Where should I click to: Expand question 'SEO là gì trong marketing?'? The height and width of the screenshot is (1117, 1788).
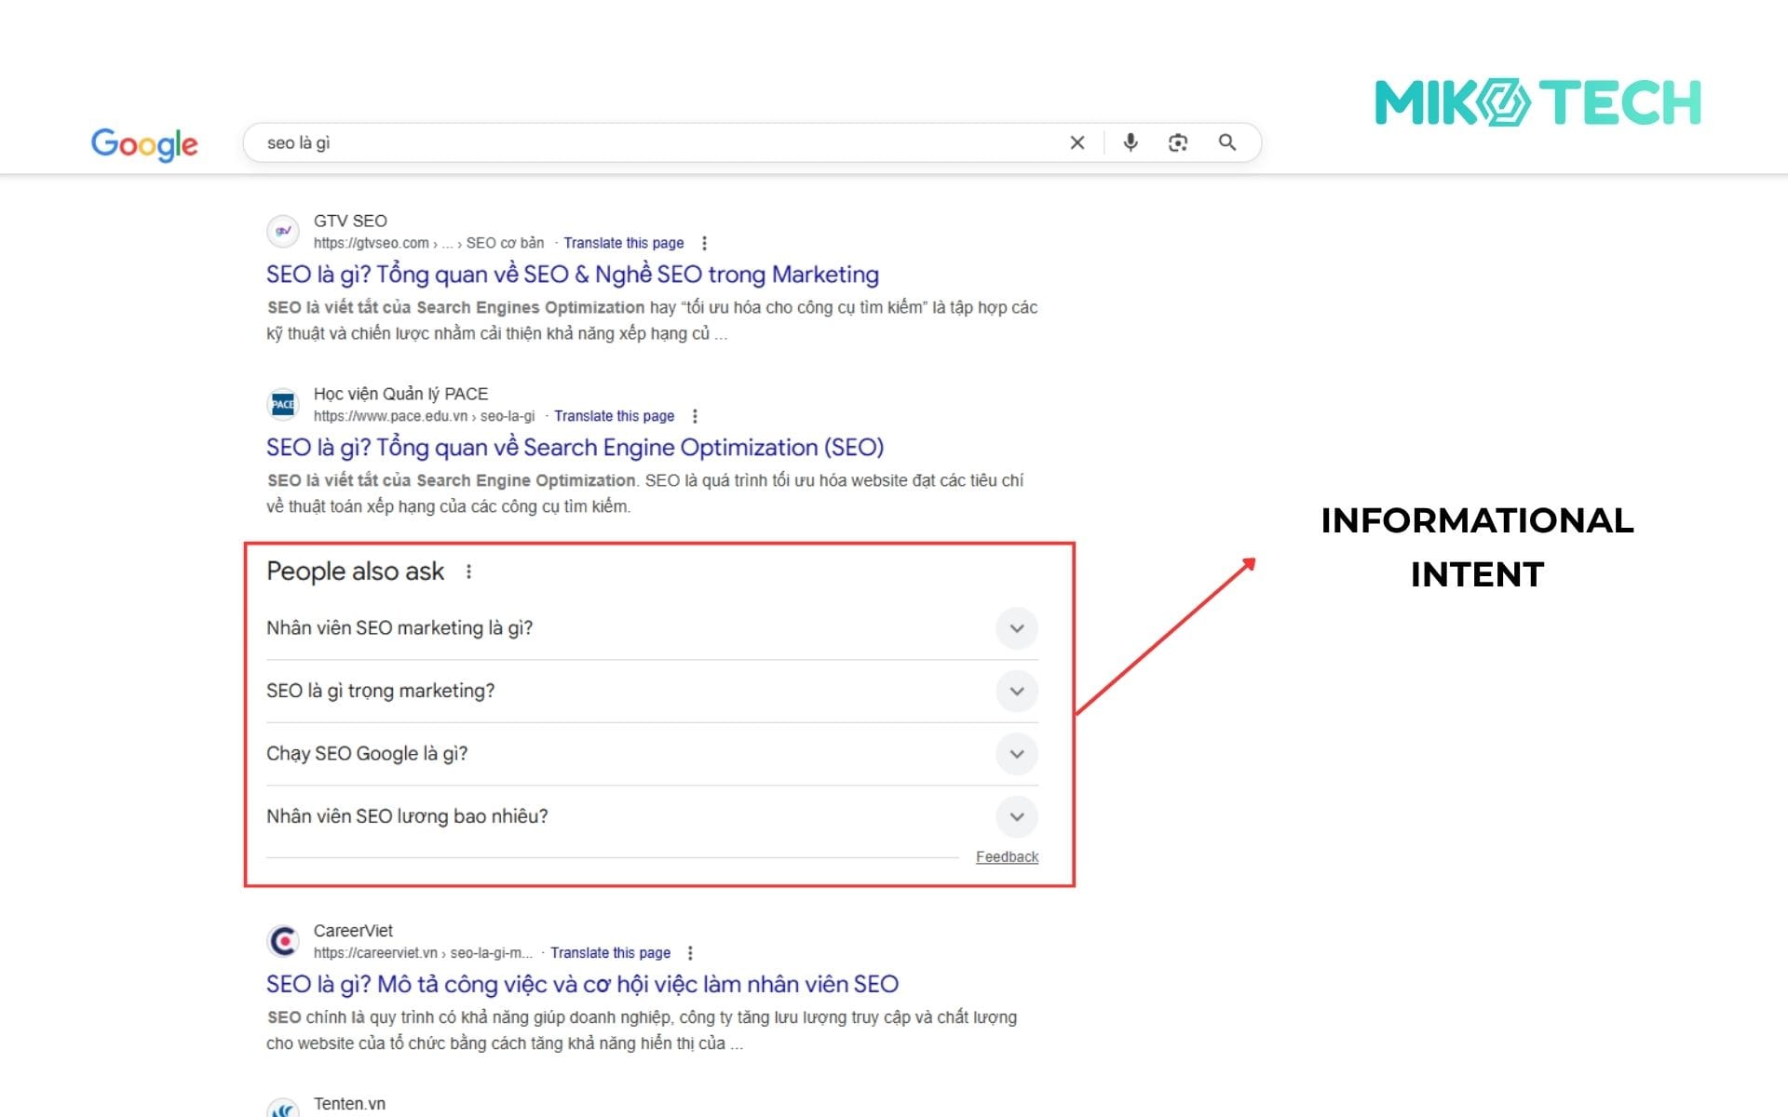pos(1016,692)
